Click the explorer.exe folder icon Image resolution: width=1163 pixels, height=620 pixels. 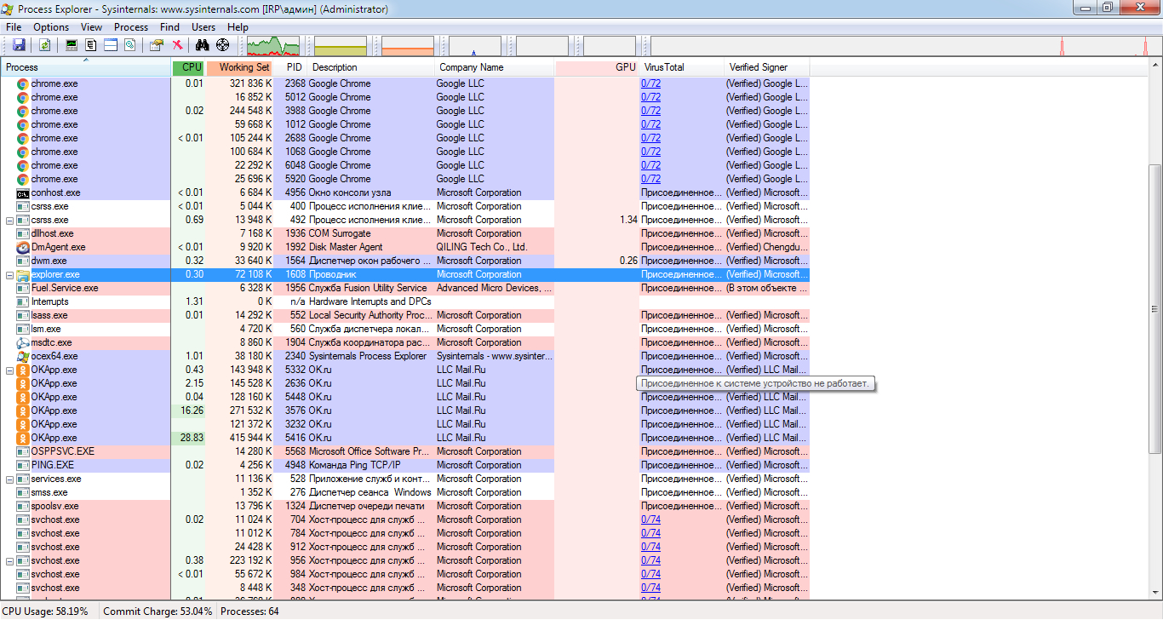click(23, 274)
